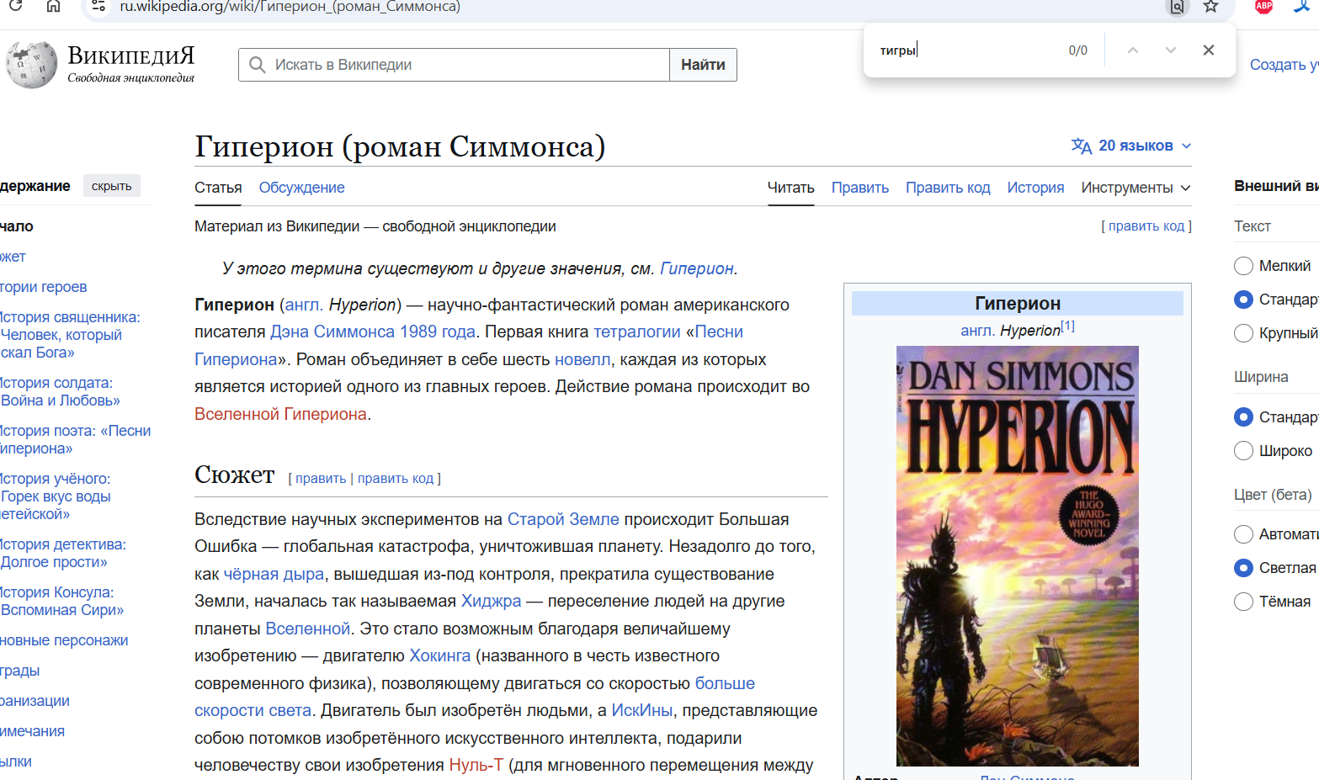Open the 'тетралогии' link
This screenshot has height=780, width=1319.
tap(637, 332)
